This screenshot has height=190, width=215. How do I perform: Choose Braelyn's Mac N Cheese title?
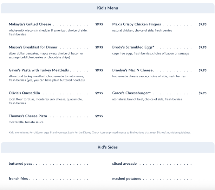tap(132, 70)
